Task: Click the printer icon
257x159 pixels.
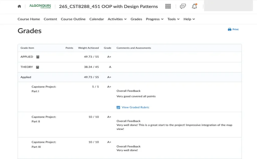Action: tap(229, 29)
